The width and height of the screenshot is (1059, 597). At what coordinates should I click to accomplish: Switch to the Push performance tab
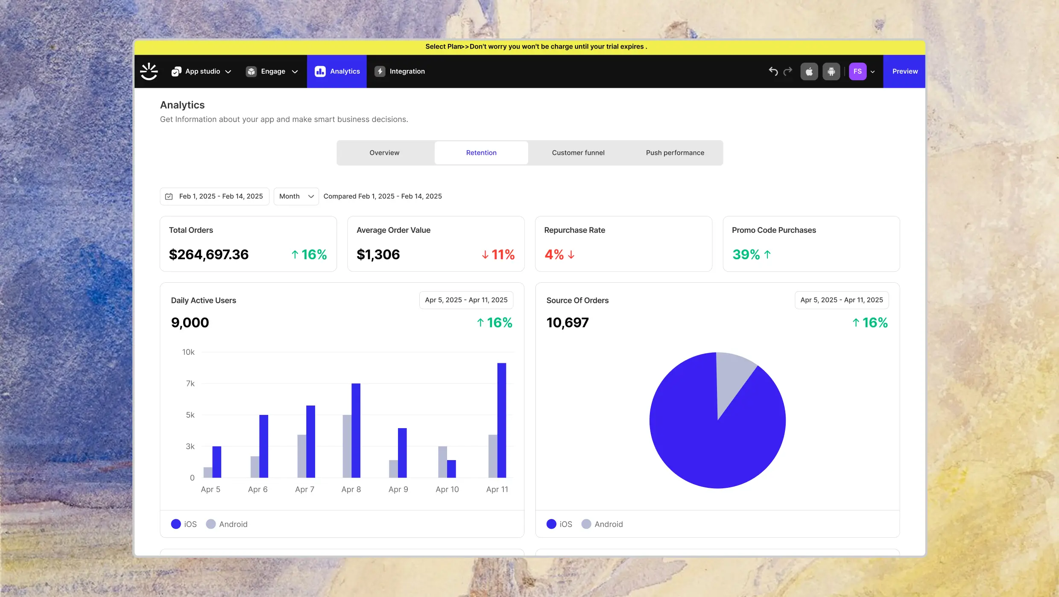(x=675, y=153)
